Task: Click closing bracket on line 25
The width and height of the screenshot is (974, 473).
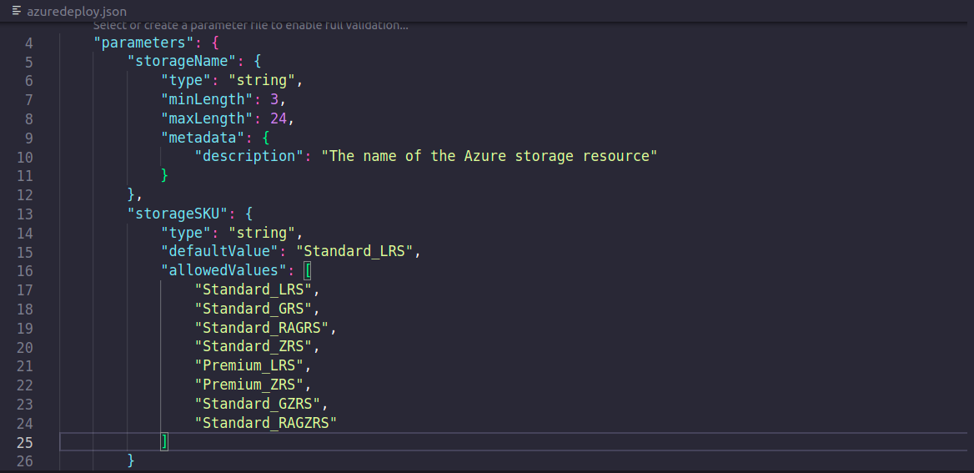Action: tap(164, 442)
